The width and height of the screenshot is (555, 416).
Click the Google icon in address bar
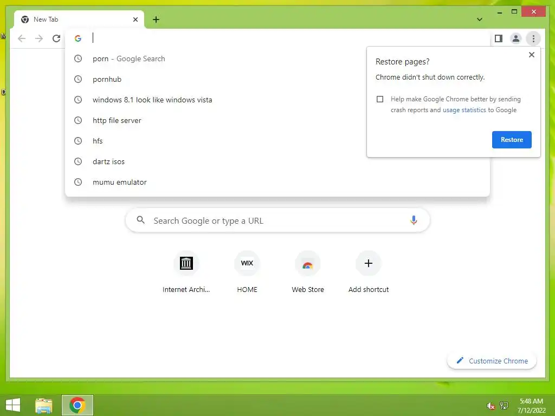click(x=78, y=38)
